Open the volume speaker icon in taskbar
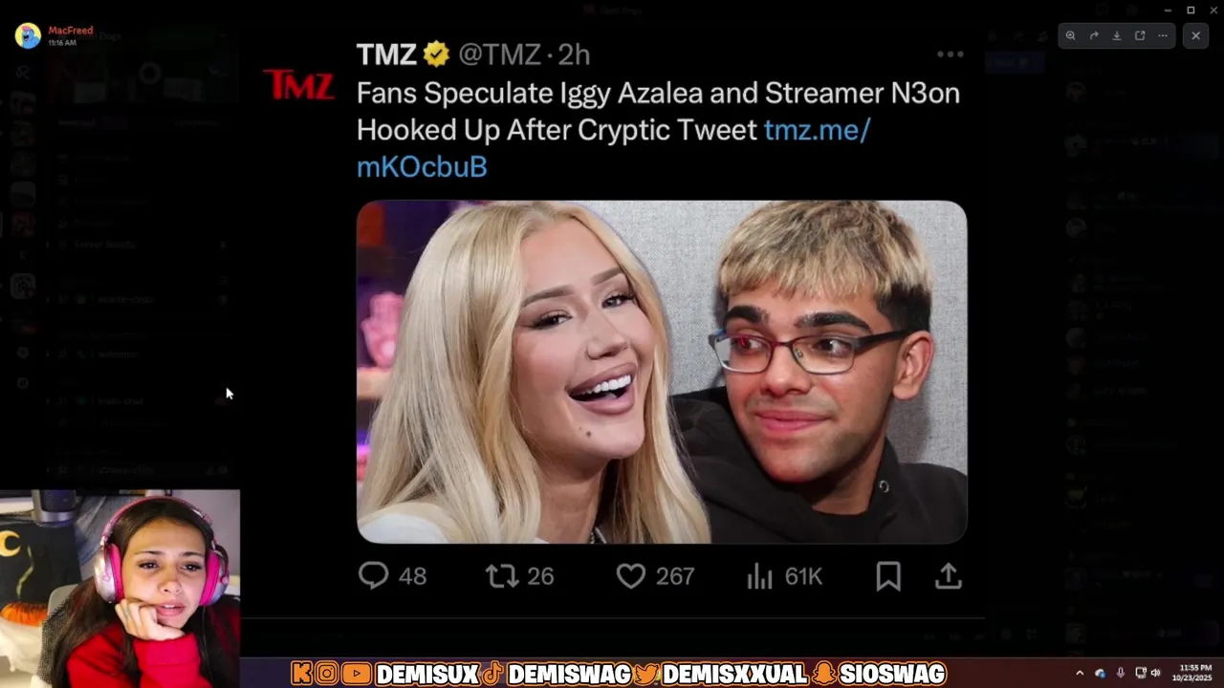The width and height of the screenshot is (1224, 688). pos(1155,673)
